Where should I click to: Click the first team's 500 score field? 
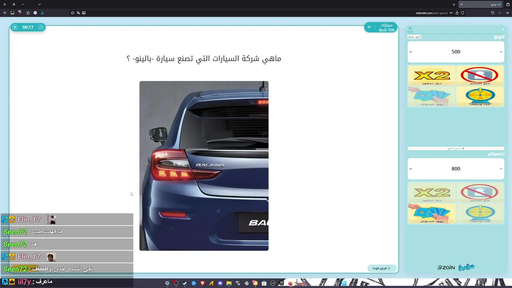pos(456,52)
